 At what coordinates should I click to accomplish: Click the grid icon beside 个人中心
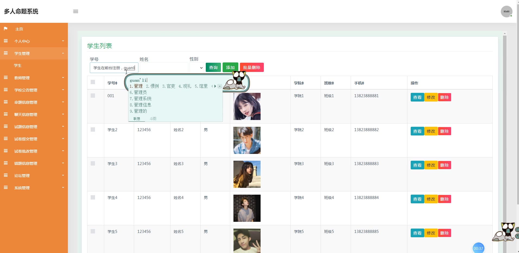(6, 41)
